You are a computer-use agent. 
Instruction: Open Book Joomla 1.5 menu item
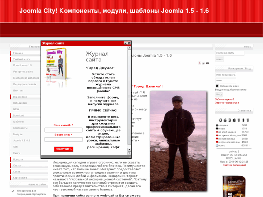point(25,65)
